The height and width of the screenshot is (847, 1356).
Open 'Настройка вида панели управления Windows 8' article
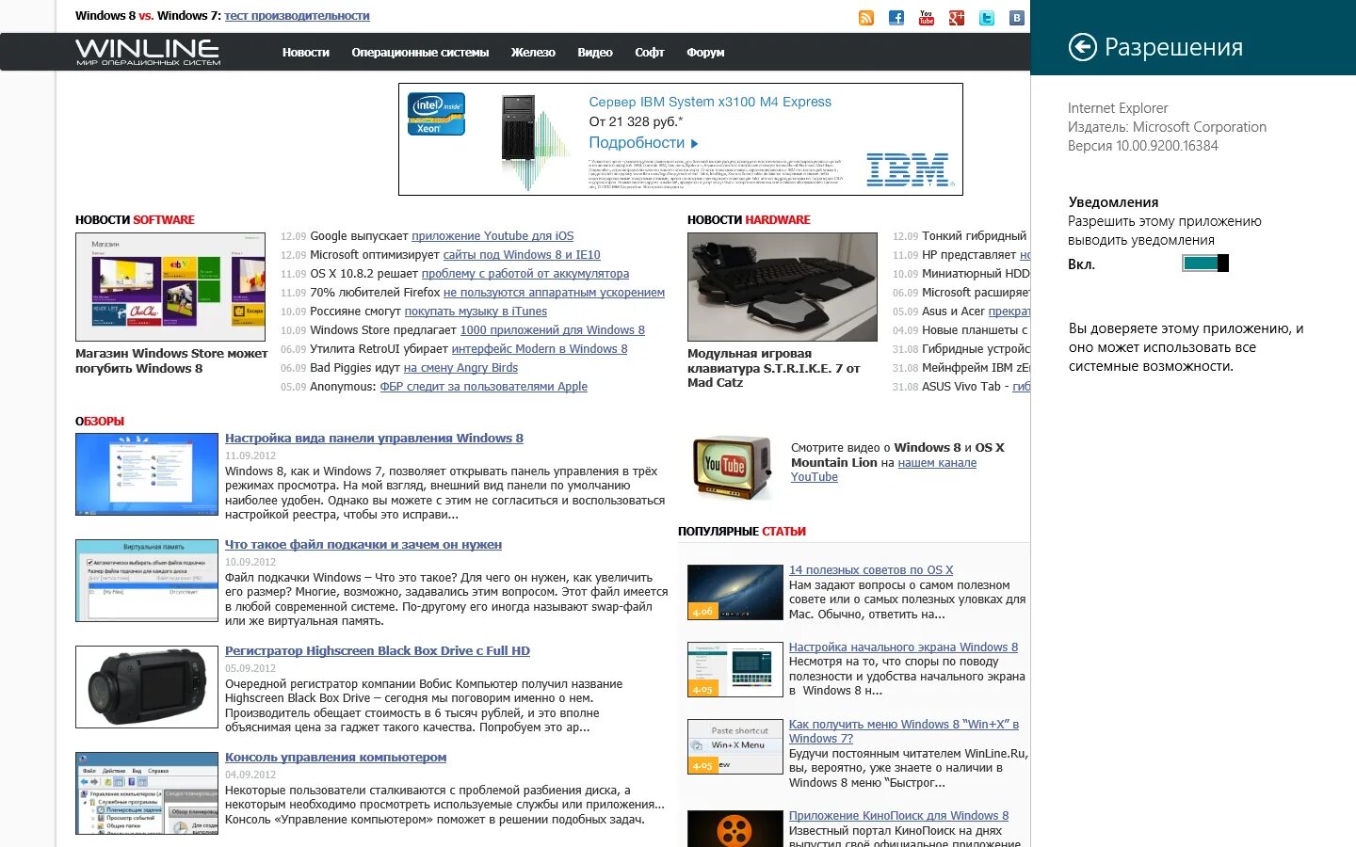click(374, 439)
